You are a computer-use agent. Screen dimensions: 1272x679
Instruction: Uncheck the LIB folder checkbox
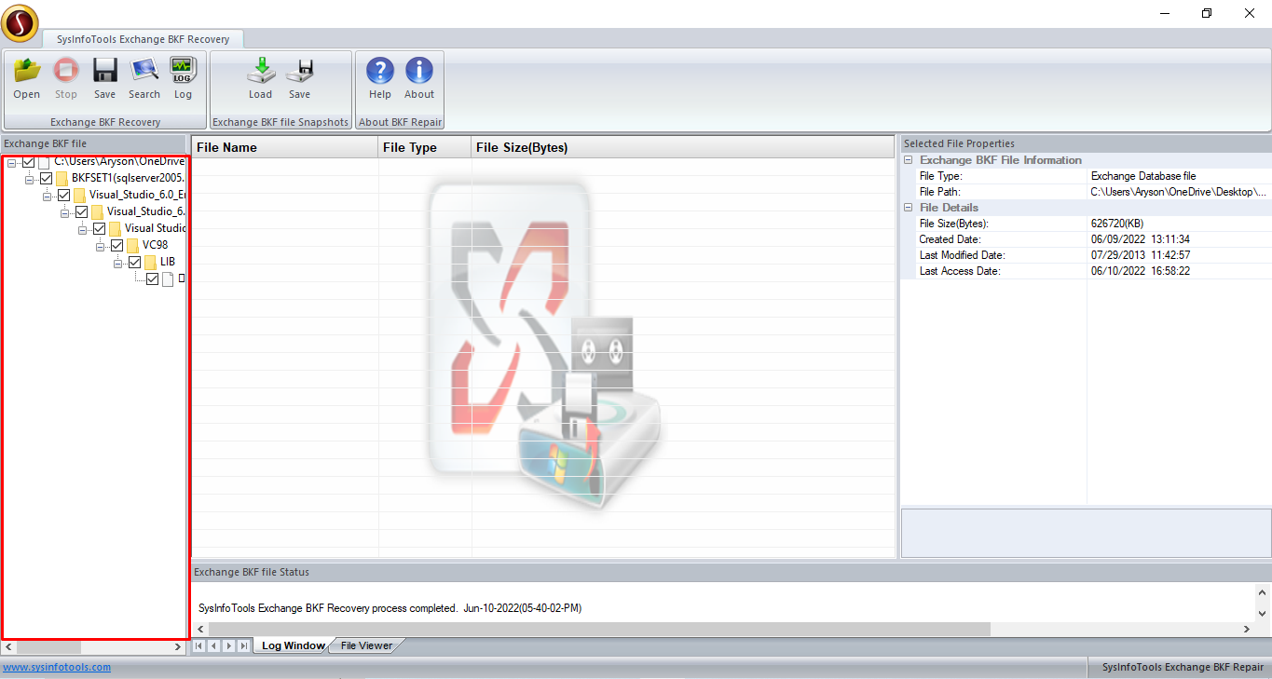coord(134,263)
